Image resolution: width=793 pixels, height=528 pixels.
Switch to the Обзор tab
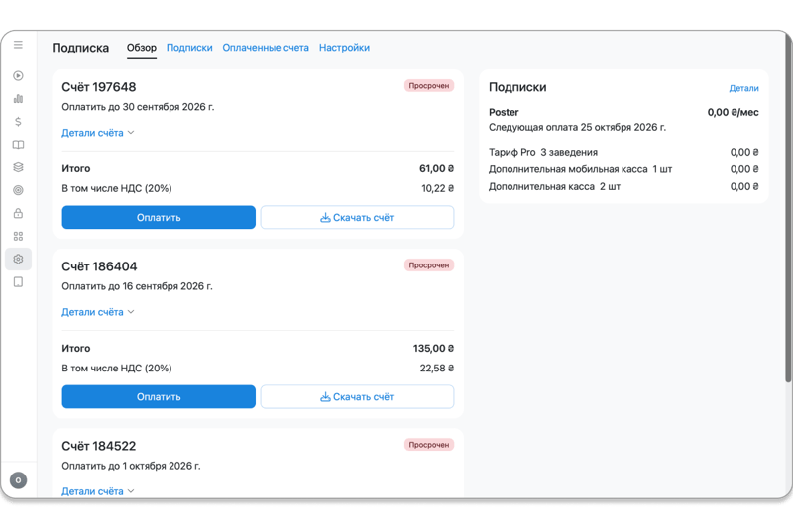pos(142,48)
